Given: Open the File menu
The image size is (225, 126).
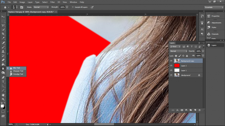Looking at the screenshot, I should [9, 2].
